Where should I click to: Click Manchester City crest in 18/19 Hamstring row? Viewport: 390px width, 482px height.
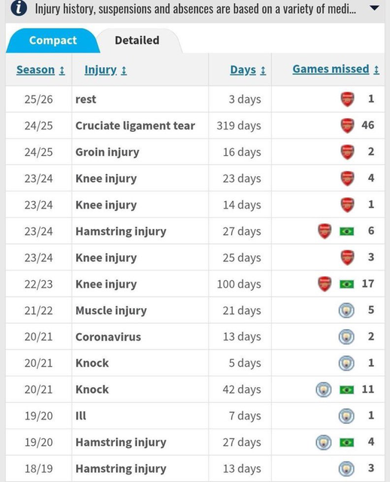pyautogui.click(x=346, y=469)
